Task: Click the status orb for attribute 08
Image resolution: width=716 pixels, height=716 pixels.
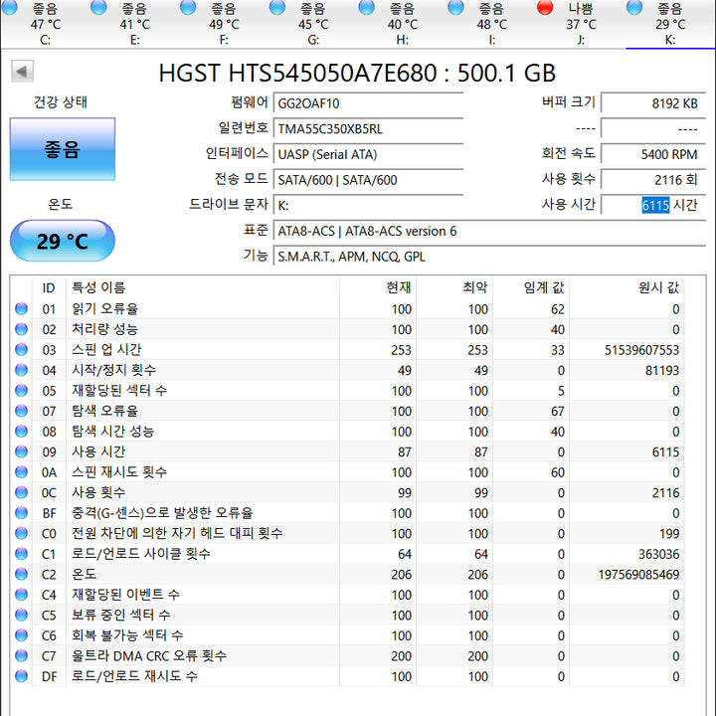Action: (22, 431)
